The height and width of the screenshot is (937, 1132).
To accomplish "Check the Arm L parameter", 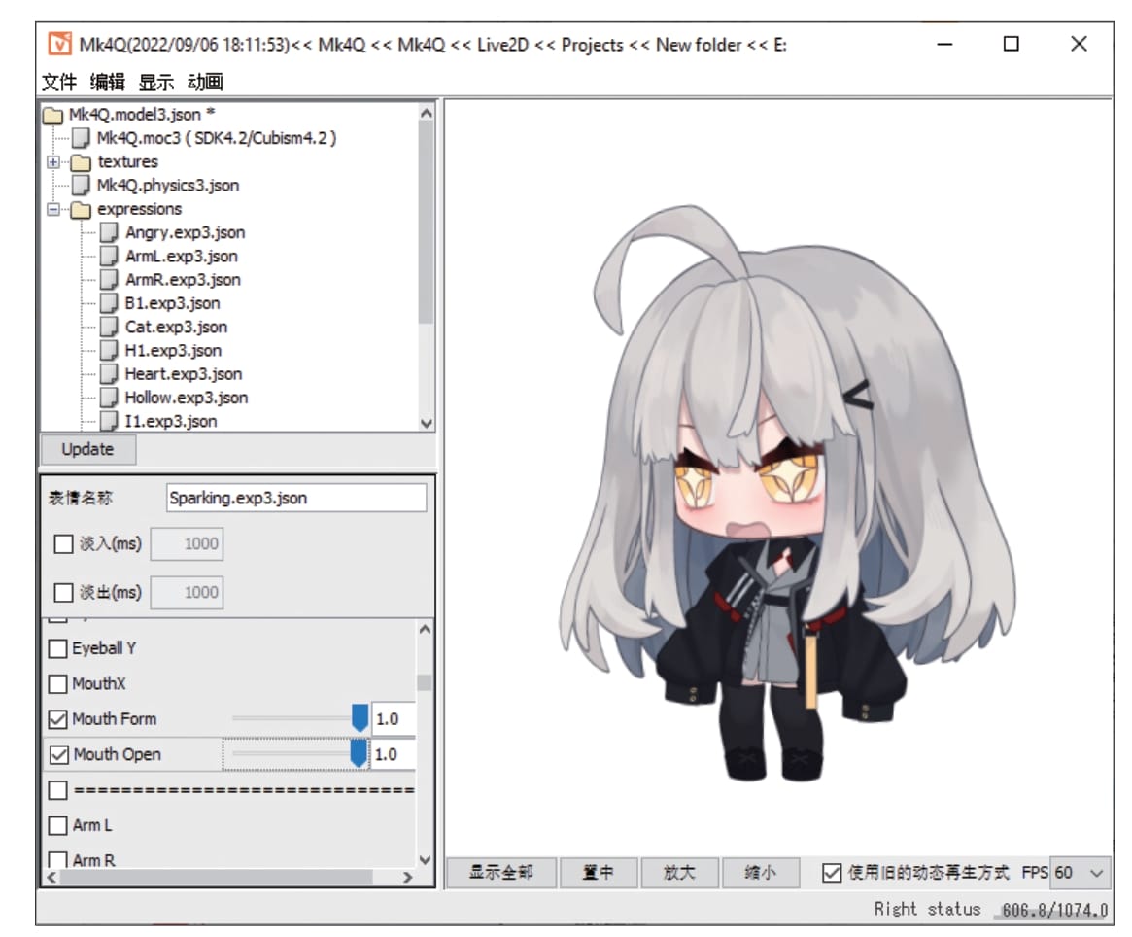I will coord(57,826).
